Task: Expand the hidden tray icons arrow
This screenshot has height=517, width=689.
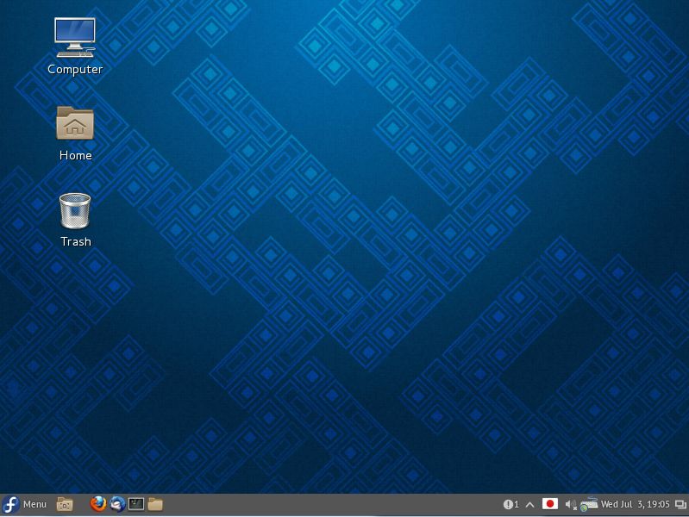Action: click(530, 505)
